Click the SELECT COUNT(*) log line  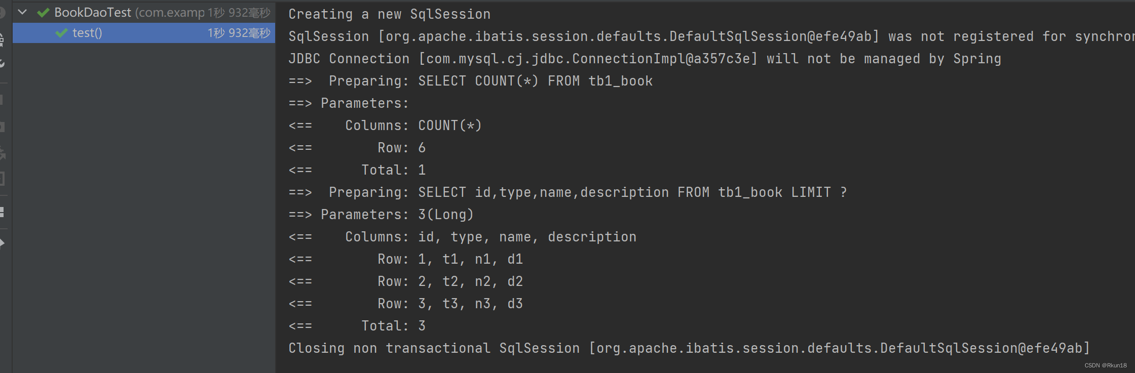tap(471, 80)
